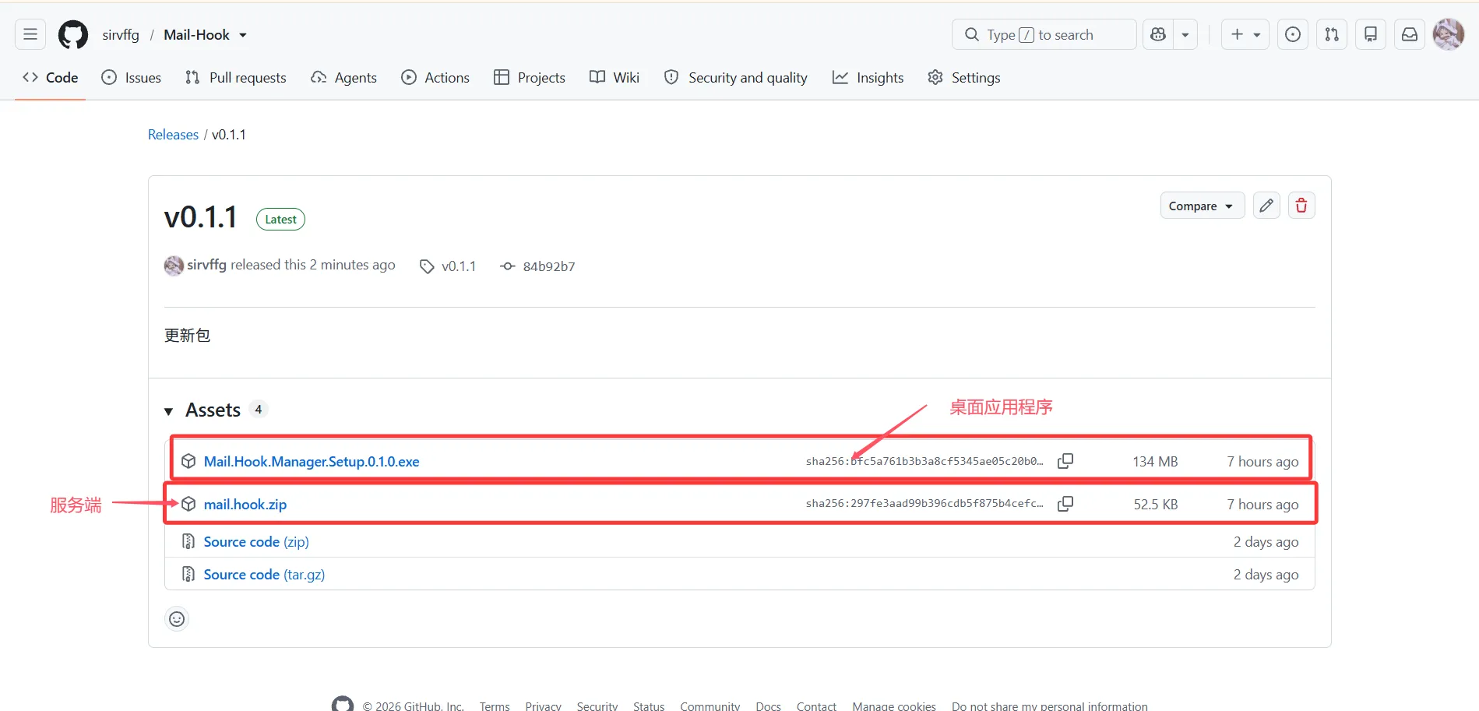This screenshot has width=1479, height=711.
Task: Download Mail.Hook.Manager.Setup.0.1.0.exe
Action: (312, 462)
